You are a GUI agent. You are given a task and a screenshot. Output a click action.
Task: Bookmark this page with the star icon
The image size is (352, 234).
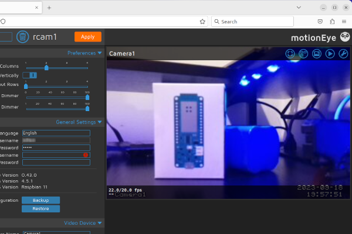pyautogui.click(x=202, y=22)
